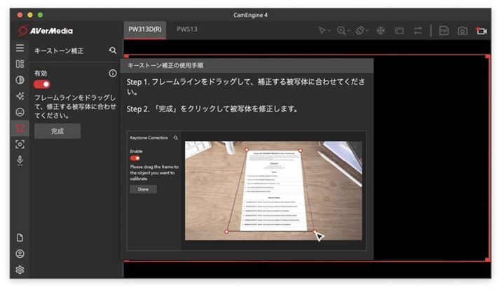Click the info icon beside 有効

(x=113, y=73)
